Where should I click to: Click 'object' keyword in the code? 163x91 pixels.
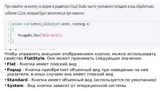55,24
